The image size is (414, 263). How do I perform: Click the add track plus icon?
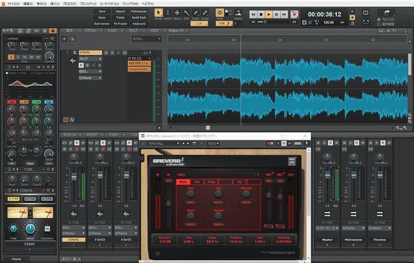(x=64, y=39)
